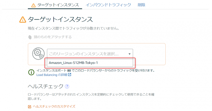
Task: Open the インバウンドトラフィック tab
Action: click(x=108, y=5)
